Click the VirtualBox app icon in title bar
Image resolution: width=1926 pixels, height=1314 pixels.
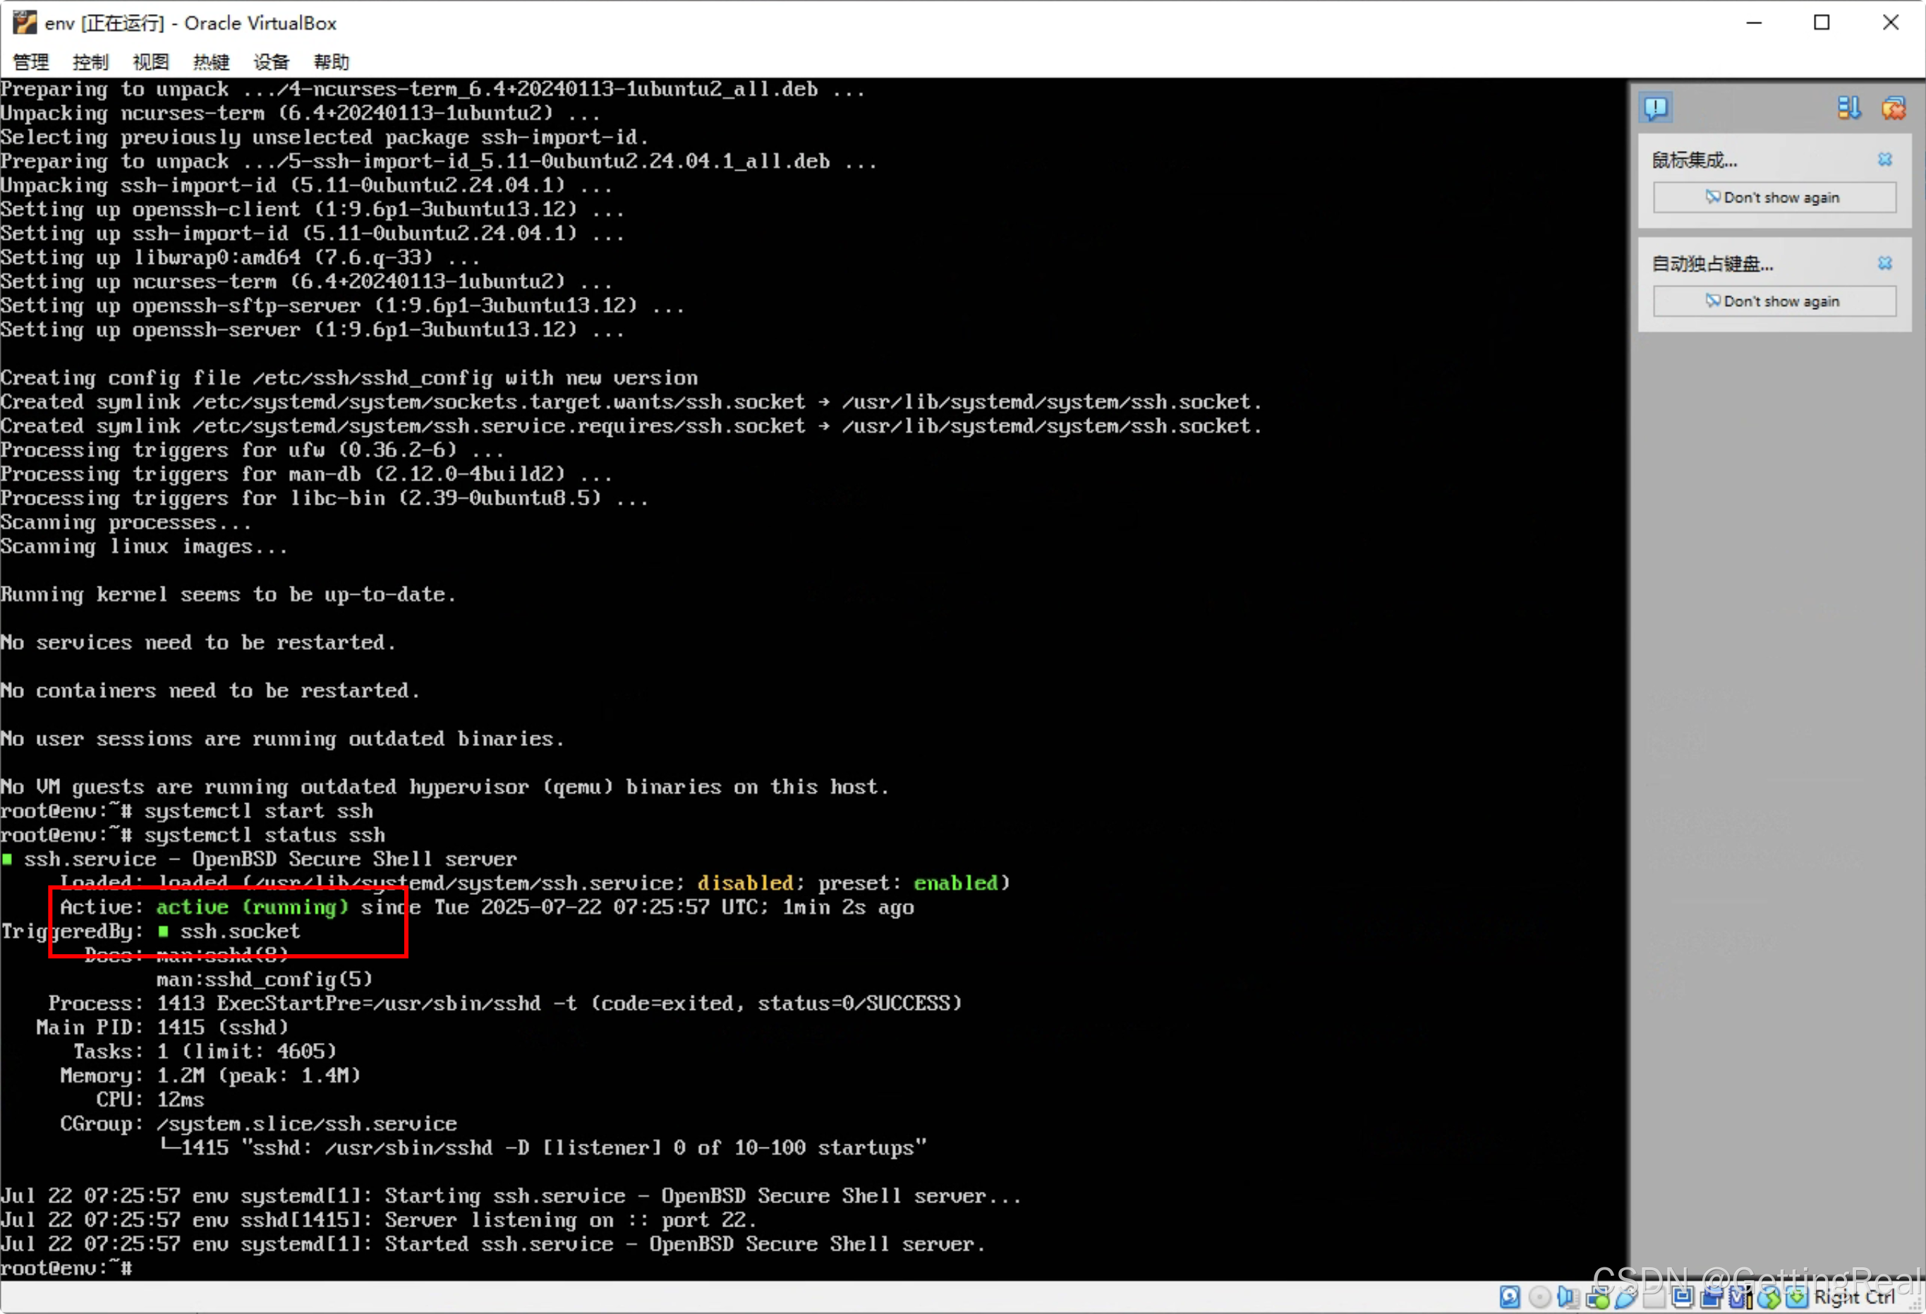click(x=25, y=23)
